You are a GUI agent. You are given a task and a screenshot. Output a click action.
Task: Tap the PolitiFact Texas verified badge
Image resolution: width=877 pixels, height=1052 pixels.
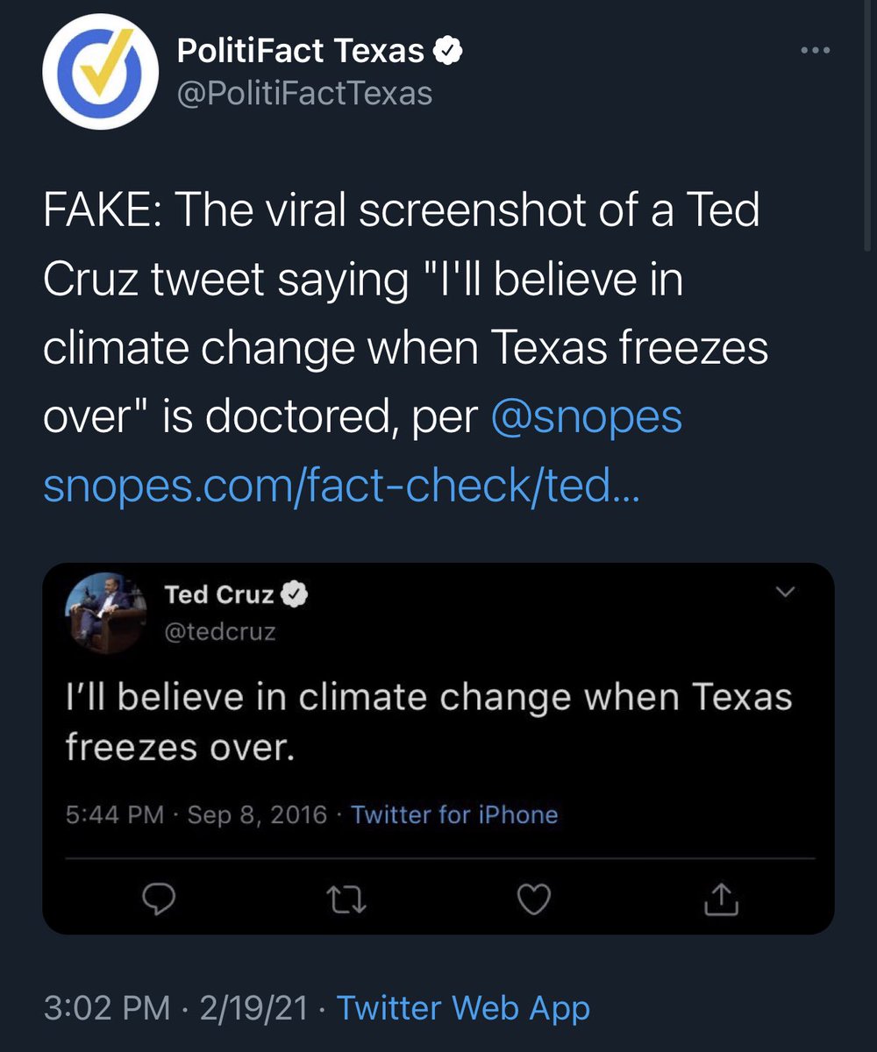[x=450, y=53]
